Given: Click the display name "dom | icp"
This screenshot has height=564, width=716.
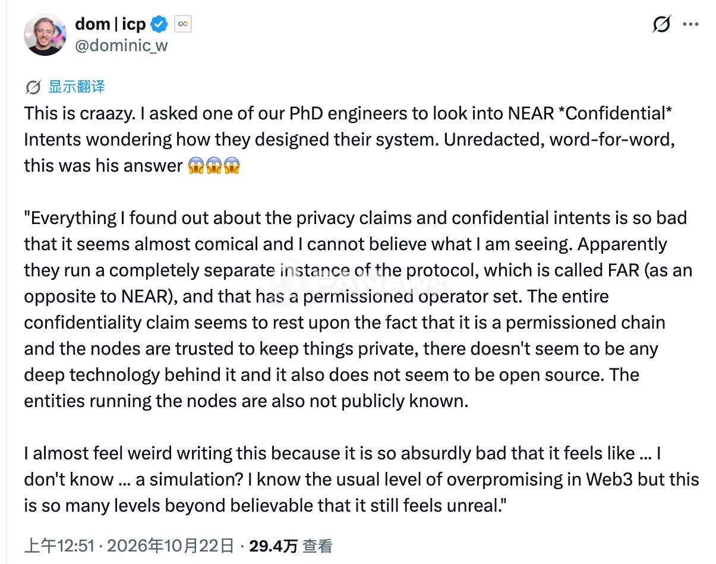Looking at the screenshot, I should coord(110,24).
